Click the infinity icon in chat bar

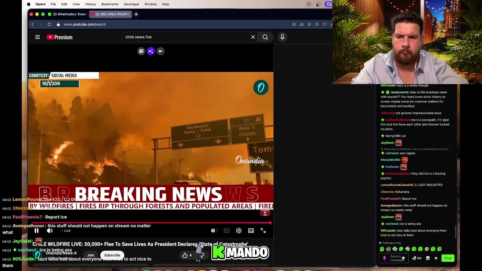(419, 258)
